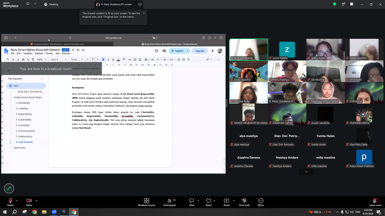Viewport: 385px width, 216px height.
Task: Click Leave room button
Action: [375, 202]
